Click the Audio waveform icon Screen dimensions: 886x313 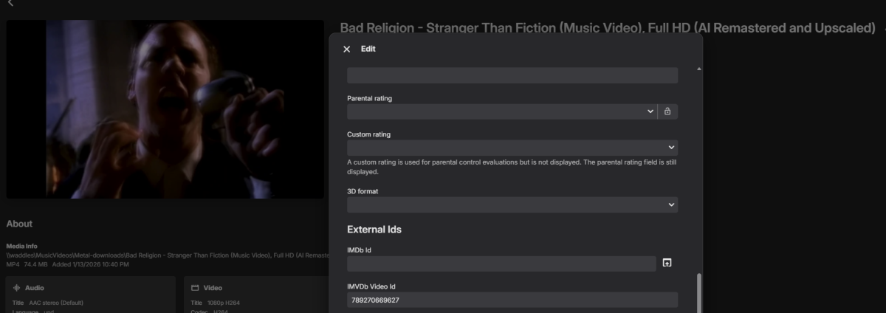click(x=16, y=288)
